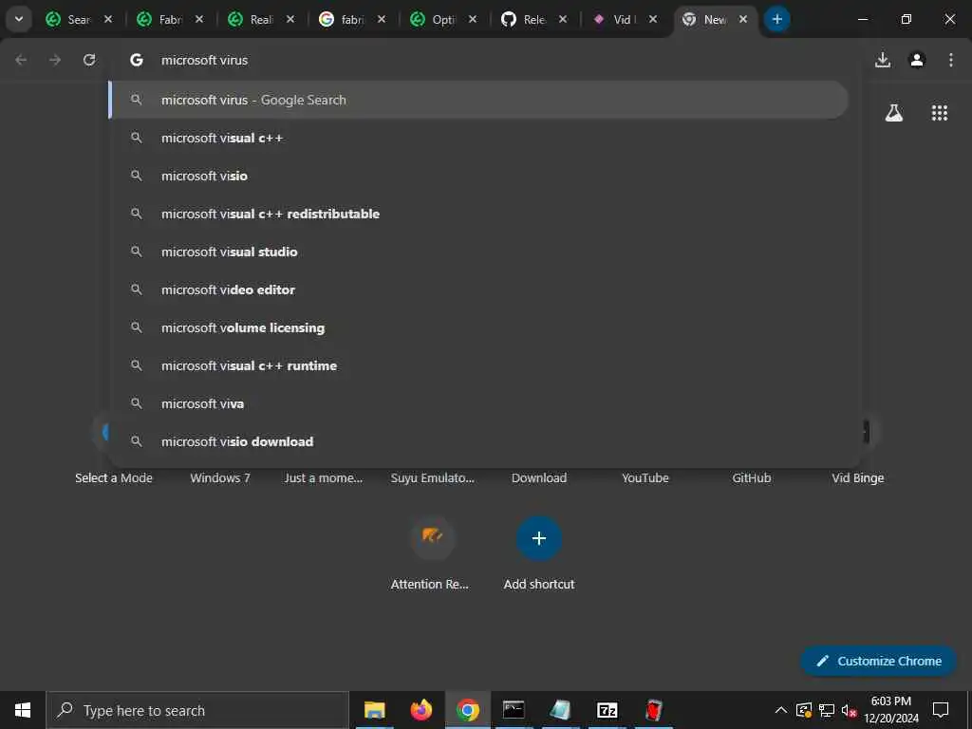Open the command prompt taskbar icon
The image size is (972, 729).
pos(514,710)
